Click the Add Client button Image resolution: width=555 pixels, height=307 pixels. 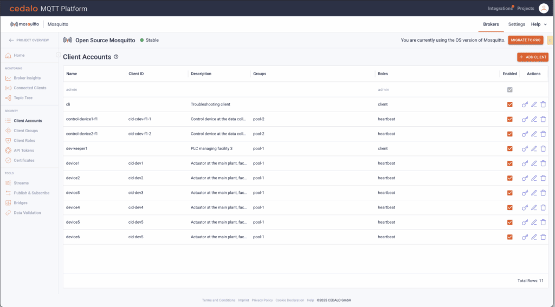tap(532, 57)
